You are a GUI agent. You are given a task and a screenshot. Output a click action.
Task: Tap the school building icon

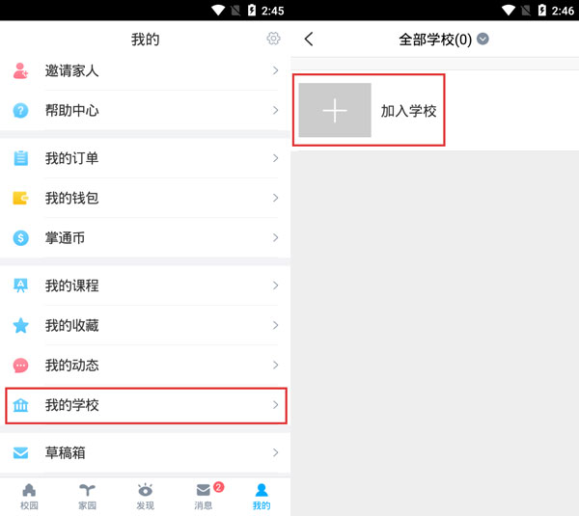(20, 405)
